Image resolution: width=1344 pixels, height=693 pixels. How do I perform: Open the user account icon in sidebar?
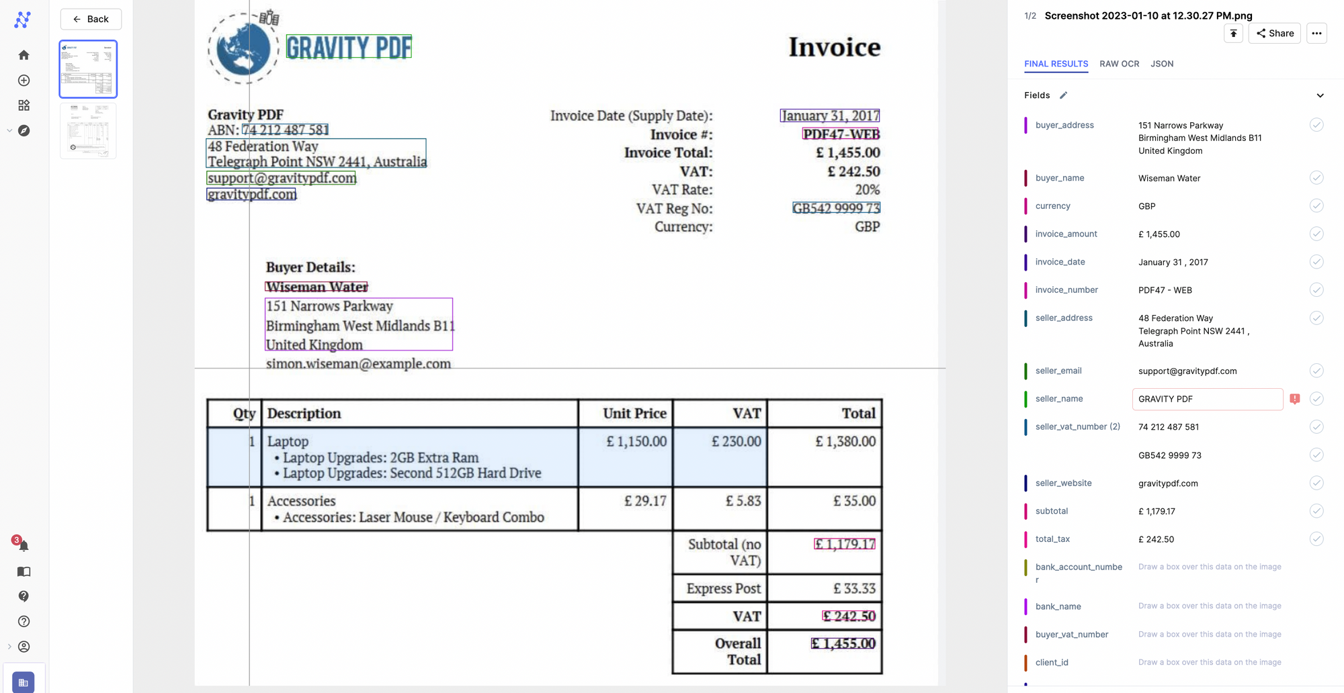click(24, 647)
